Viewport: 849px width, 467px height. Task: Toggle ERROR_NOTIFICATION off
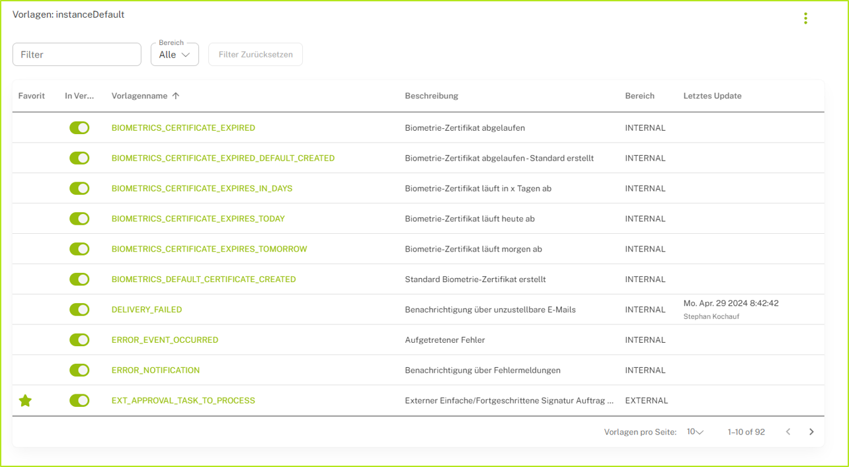pyautogui.click(x=79, y=370)
